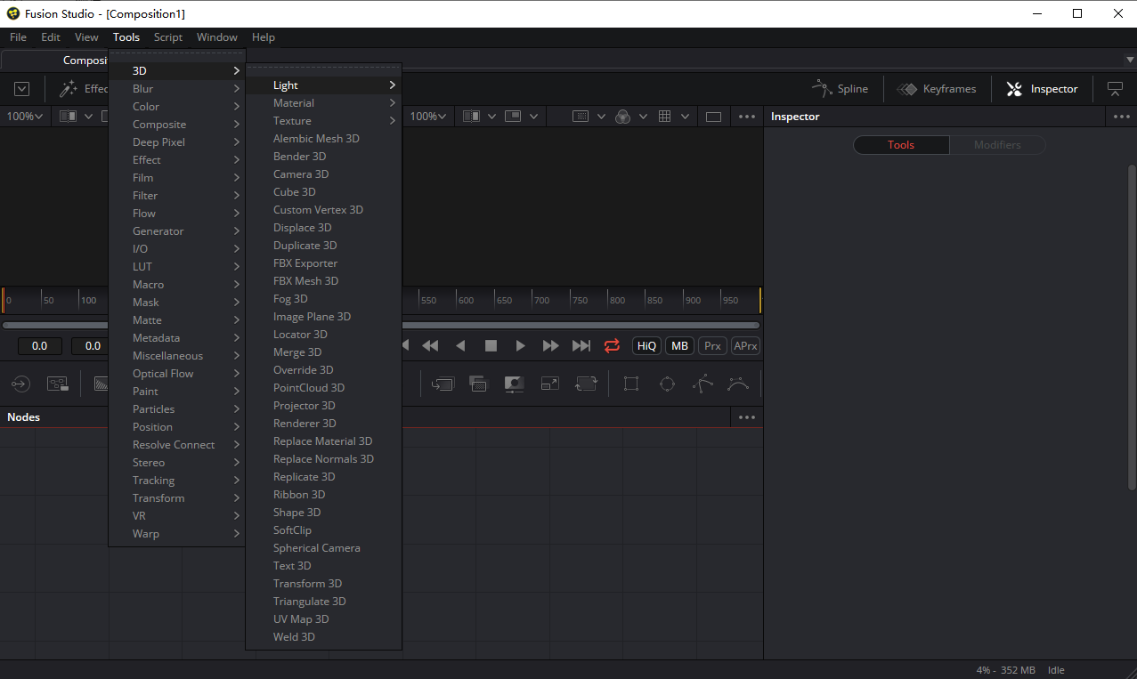1137x679 pixels.
Task: Switch to Inspector Tools tab
Action: pos(901,145)
